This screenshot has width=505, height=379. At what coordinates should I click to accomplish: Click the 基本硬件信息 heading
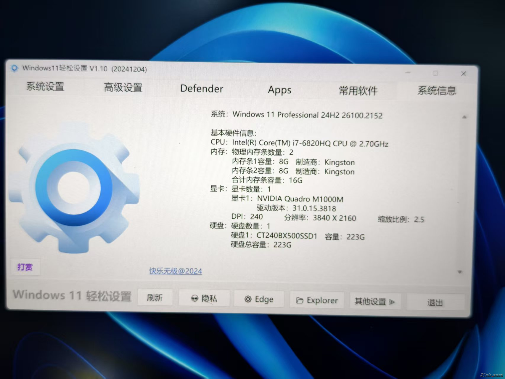pos(234,133)
